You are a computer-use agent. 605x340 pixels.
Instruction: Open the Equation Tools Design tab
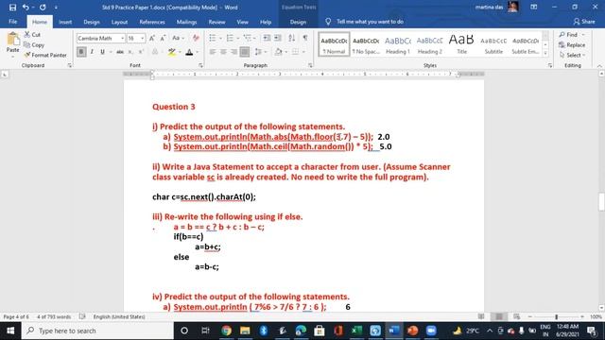pyautogui.click(x=298, y=22)
